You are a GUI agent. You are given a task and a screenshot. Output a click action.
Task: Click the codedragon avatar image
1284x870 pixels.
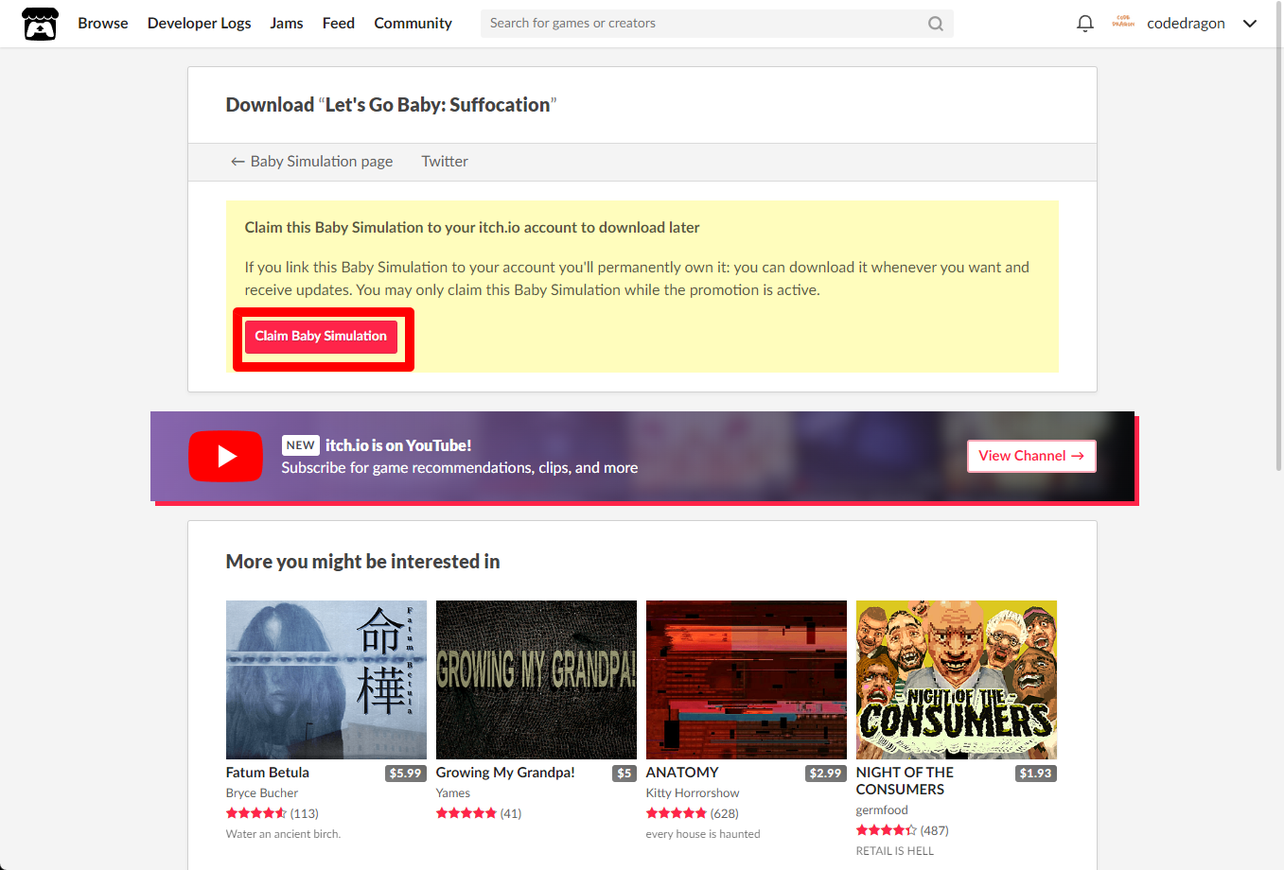coord(1123,22)
